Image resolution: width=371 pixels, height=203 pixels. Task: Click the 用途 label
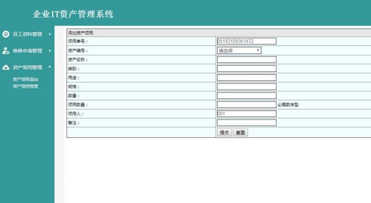coord(74,78)
